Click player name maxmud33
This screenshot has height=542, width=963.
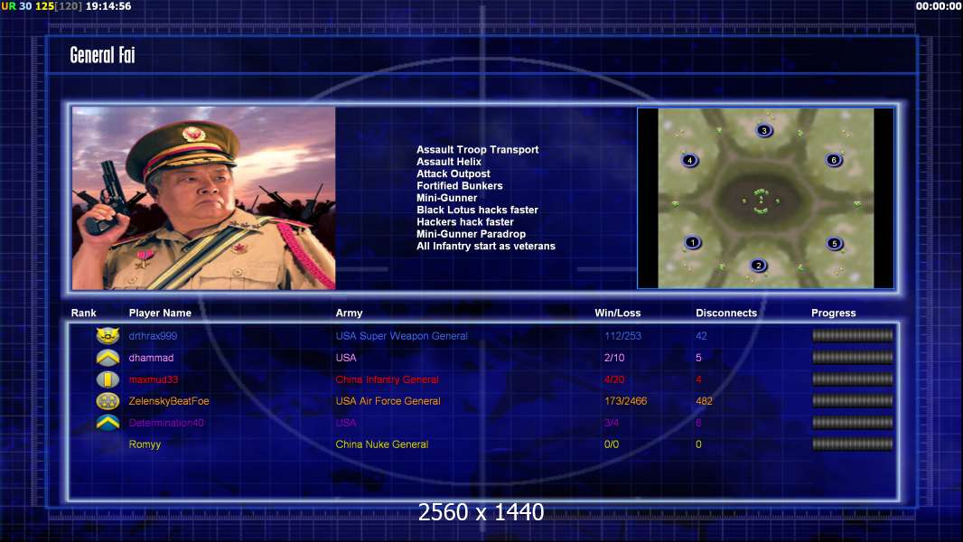[154, 379]
